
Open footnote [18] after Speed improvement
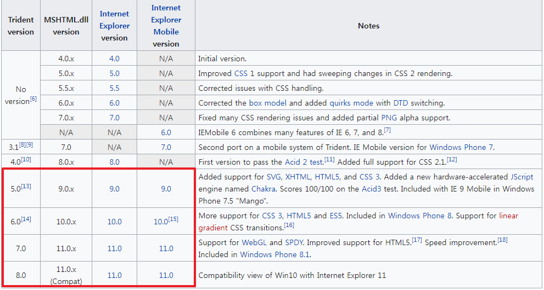click(x=502, y=240)
